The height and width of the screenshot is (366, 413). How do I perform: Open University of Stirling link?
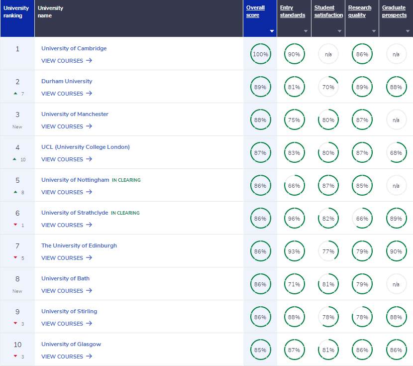point(69,311)
